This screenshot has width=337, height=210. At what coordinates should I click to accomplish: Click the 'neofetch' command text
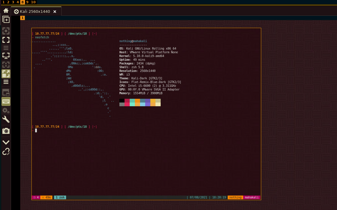coord(42,37)
